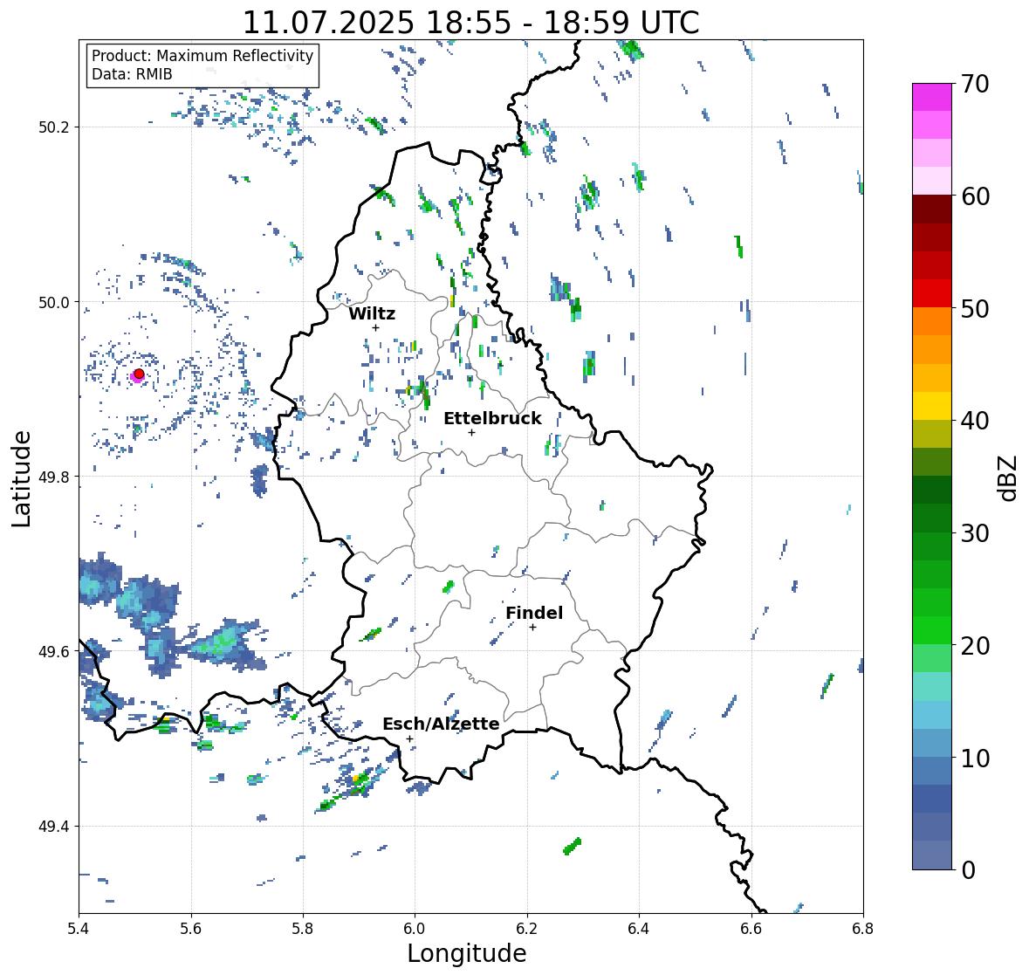Click the longitude tick 6.4
1029x975 pixels.
click(x=639, y=928)
